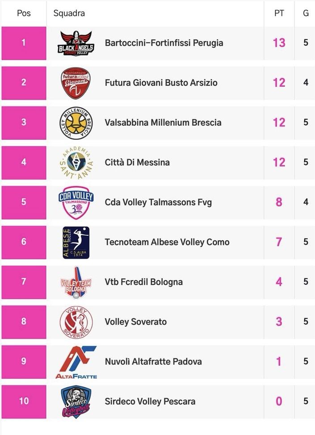Click the Albese Volley logo
Screen dimensions: 315x435
[x=76, y=242]
